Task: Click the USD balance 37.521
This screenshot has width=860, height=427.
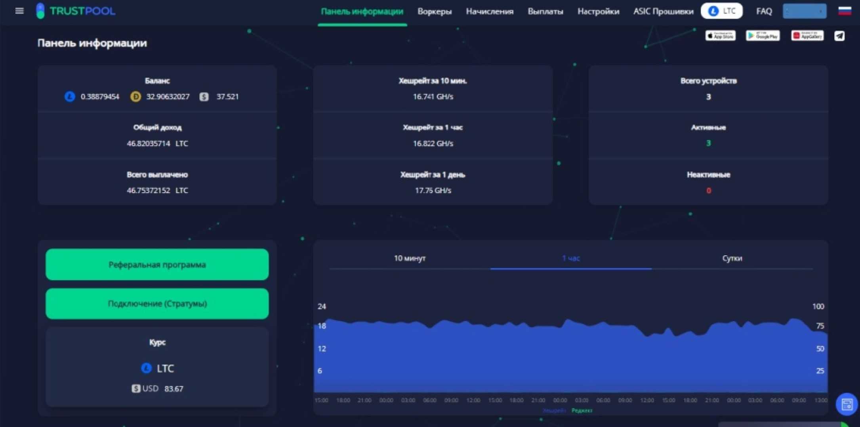Action: [x=227, y=96]
